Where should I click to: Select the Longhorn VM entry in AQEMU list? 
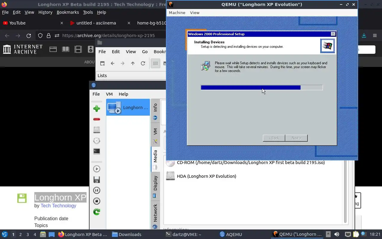tap(128, 107)
